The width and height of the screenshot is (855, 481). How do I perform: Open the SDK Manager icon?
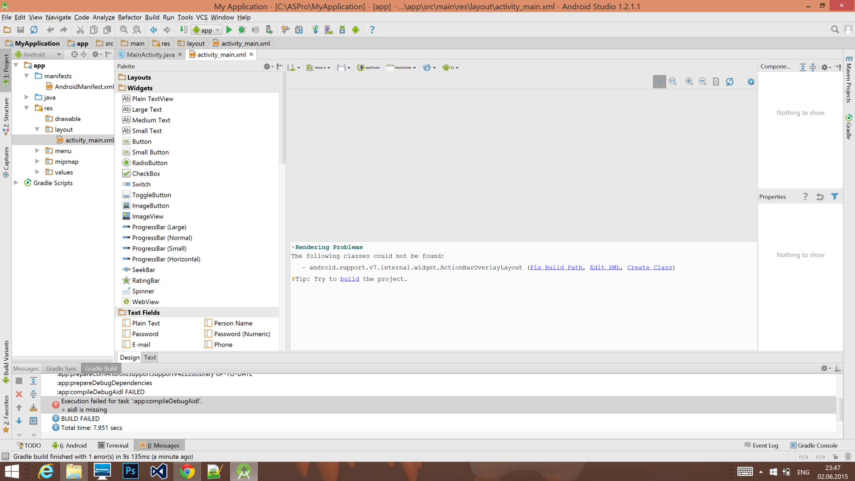click(x=342, y=30)
